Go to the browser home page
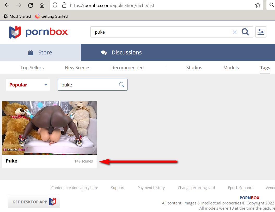 42,5
